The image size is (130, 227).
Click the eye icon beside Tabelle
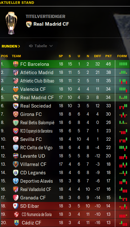(31, 46)
